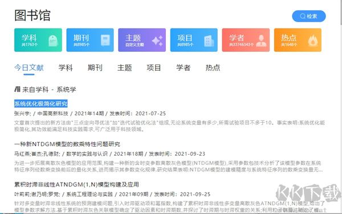Click the journal book icon on 期刊 card
This screenshot has height=214, width=342.
click(105, 40)
